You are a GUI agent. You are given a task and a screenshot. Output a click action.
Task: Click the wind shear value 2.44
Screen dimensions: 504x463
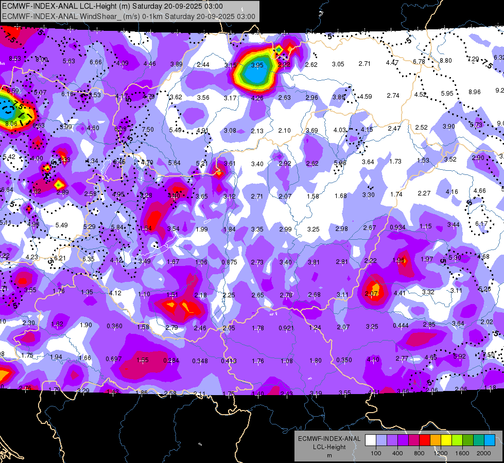tap(203, 65)
